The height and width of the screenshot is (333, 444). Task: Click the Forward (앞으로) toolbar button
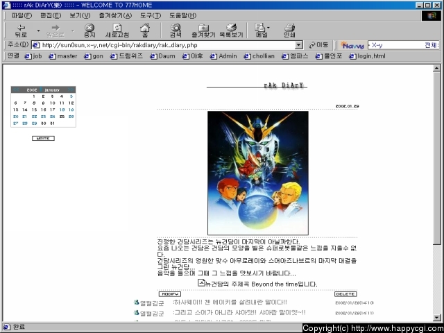tap(55, 31)
